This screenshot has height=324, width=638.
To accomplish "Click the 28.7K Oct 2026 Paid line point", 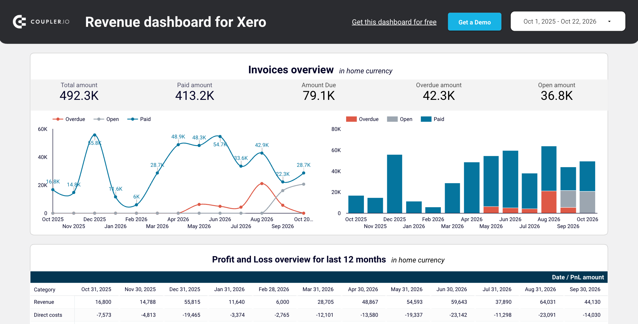I will tap(304, 173).
